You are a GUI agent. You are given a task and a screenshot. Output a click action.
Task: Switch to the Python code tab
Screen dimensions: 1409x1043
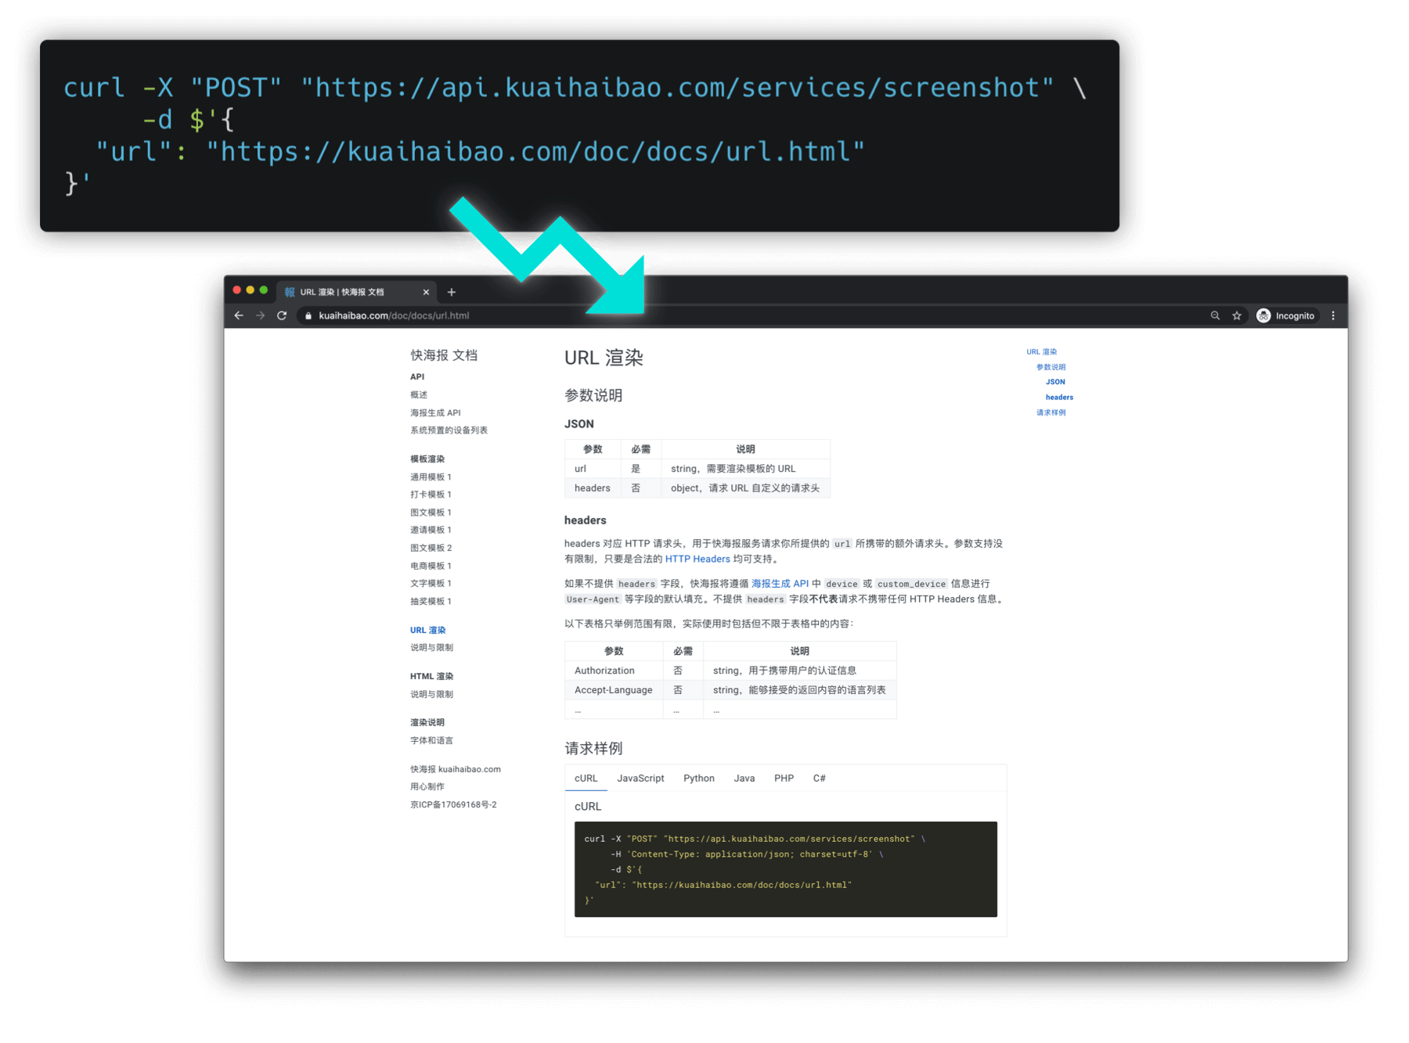click(x=698, y=778)
